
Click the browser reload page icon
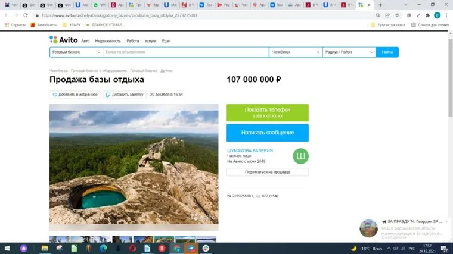(x=25, y=15)
